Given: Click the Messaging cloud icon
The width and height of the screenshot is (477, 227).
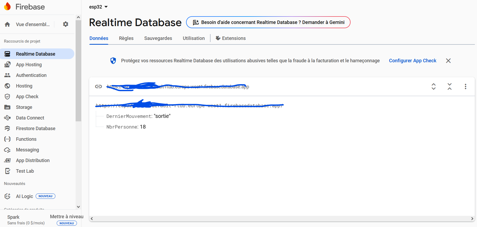Looking at the screenshot, I should [x=7, y=150].
